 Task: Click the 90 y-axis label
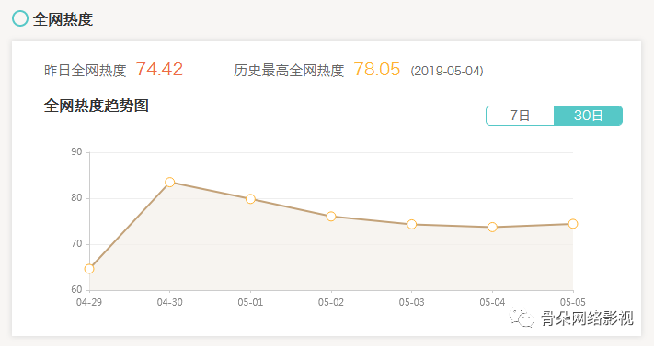[76, 152]
